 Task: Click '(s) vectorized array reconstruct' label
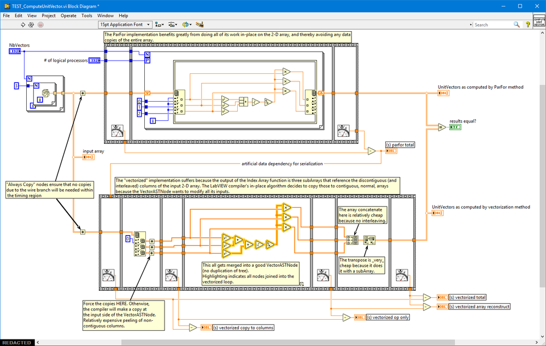[479, 307]
